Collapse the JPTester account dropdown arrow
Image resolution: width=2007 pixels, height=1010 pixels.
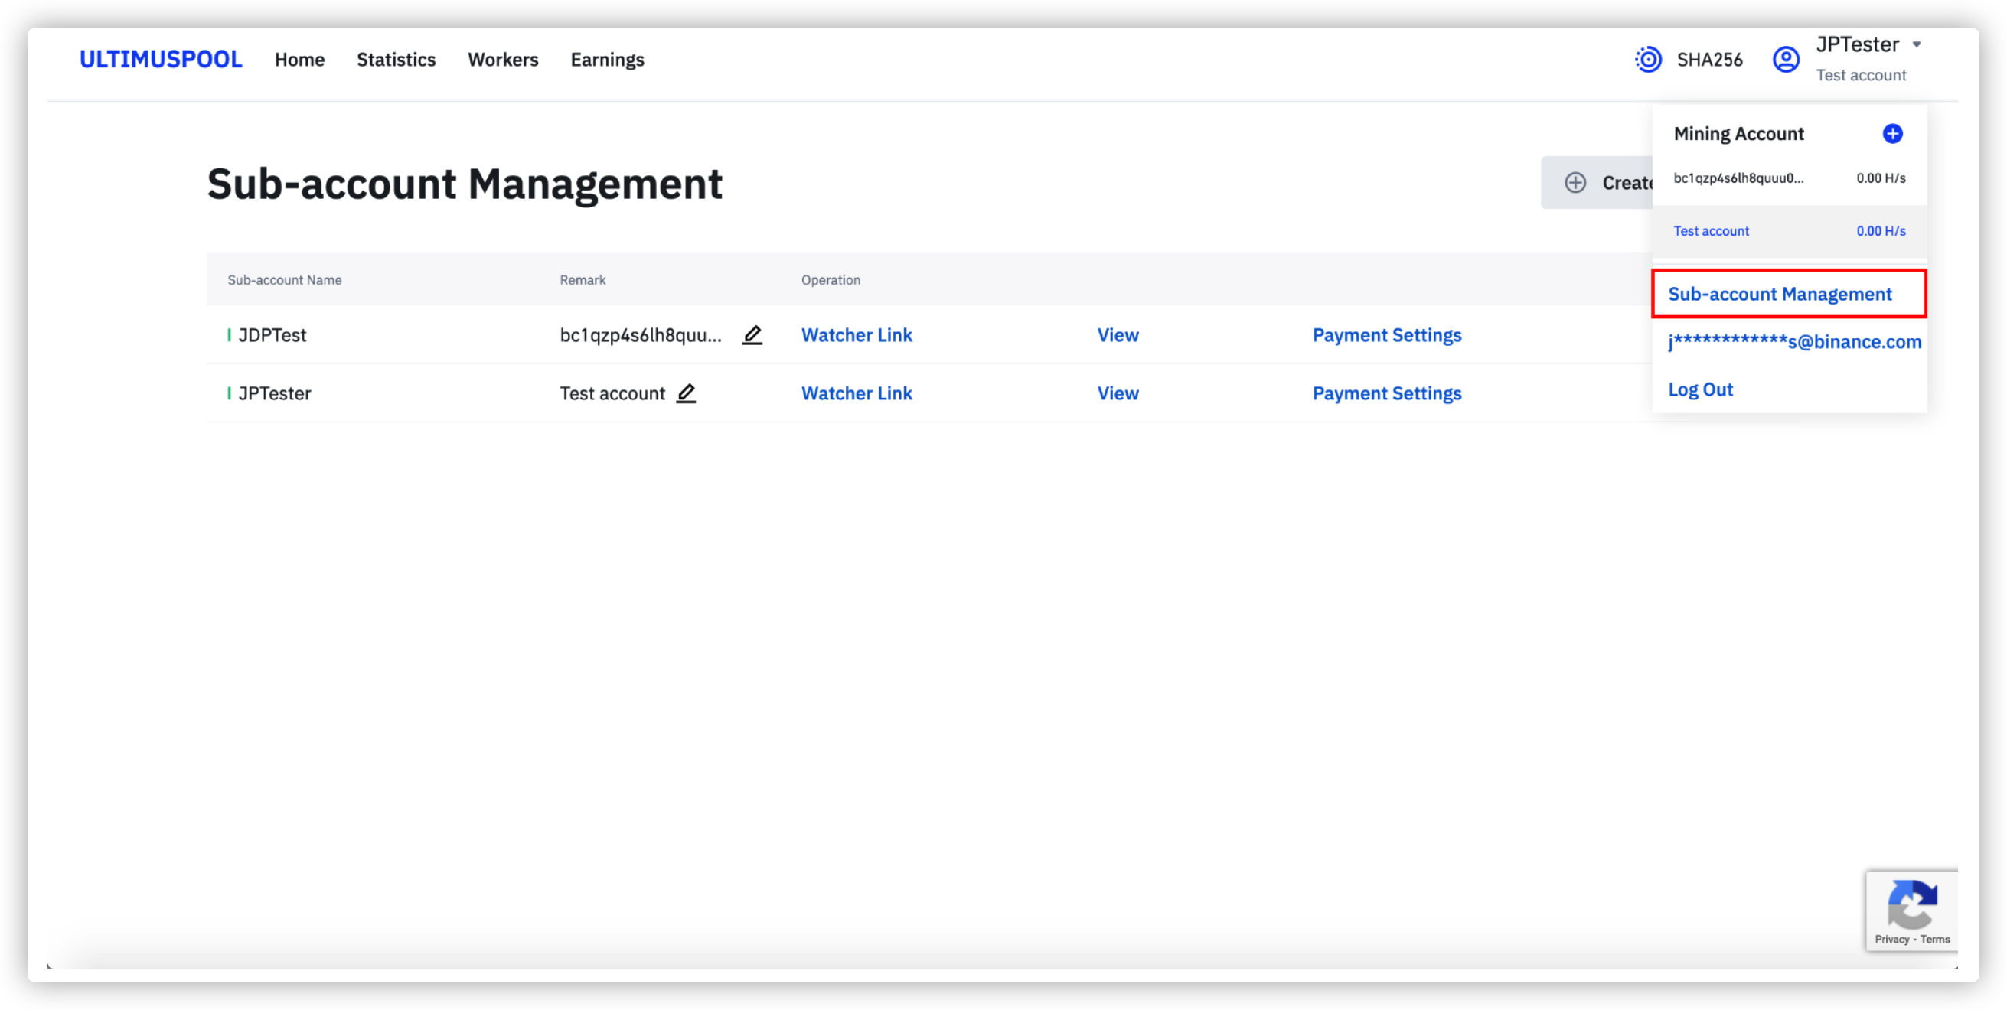point(1917,44)
